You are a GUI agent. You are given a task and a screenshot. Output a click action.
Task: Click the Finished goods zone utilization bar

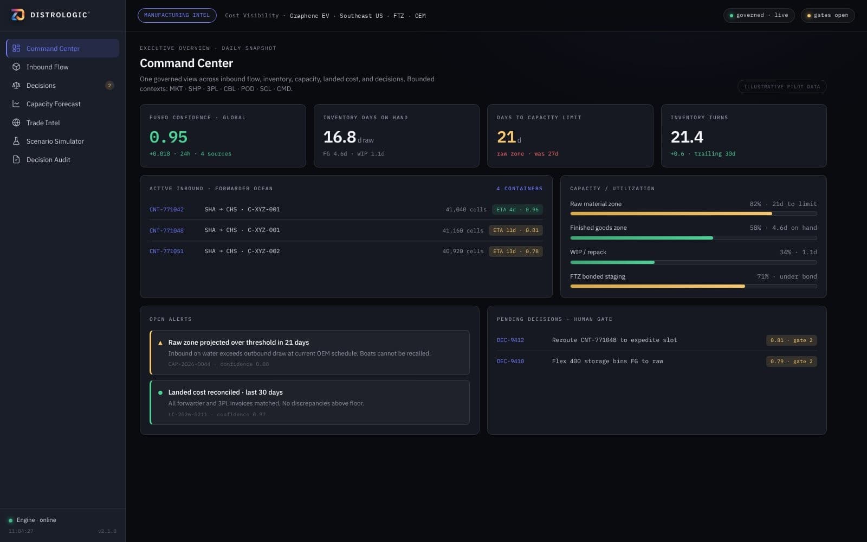[x=693, y=238]
